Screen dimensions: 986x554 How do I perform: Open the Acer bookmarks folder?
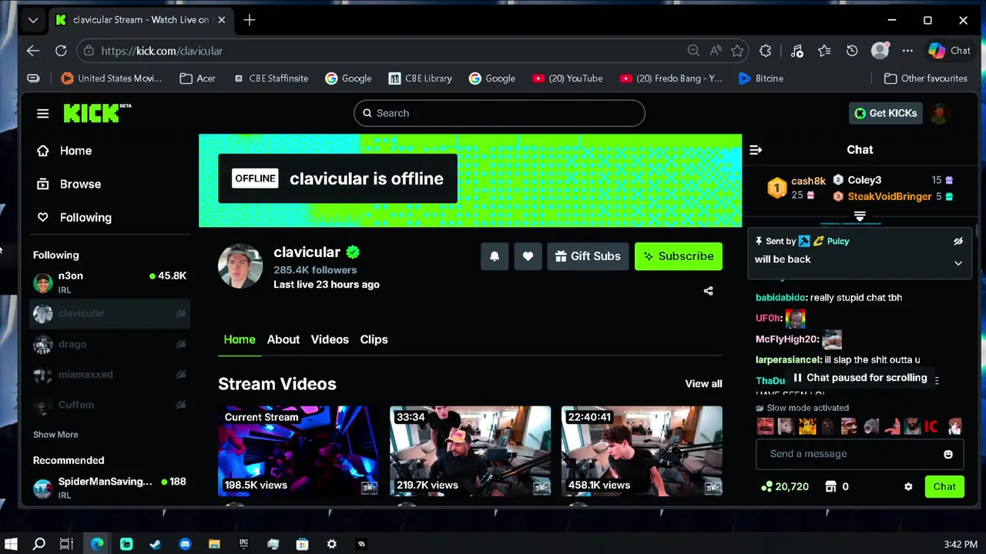point(197,78)
